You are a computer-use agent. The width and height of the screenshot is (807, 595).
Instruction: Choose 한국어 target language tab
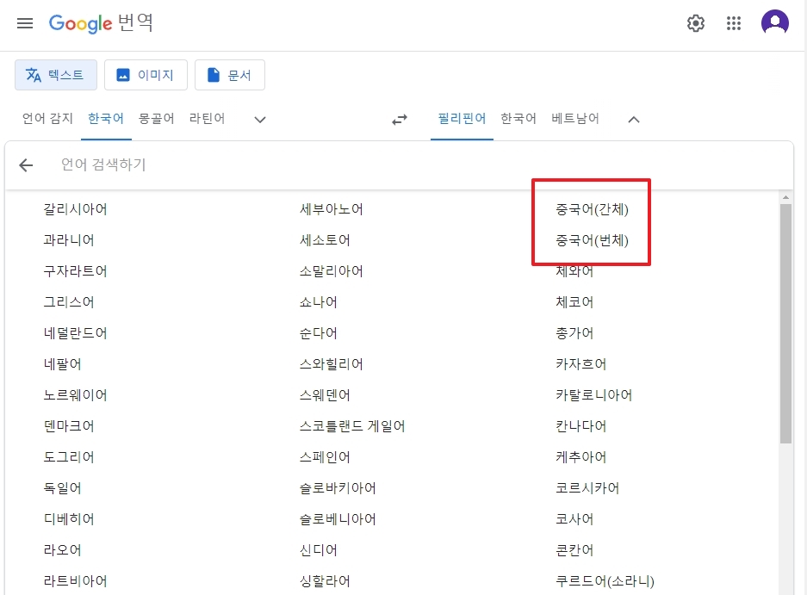point(518,119)
